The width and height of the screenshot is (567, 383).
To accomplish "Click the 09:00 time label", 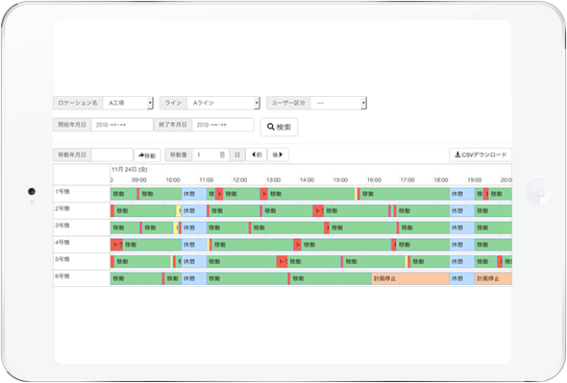I will point(138,180).
